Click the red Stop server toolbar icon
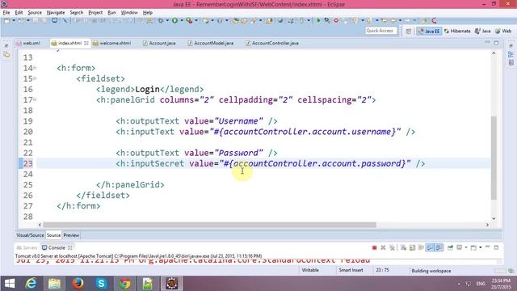The height and width of the screenshot is (291, 517). coord(336,20)
